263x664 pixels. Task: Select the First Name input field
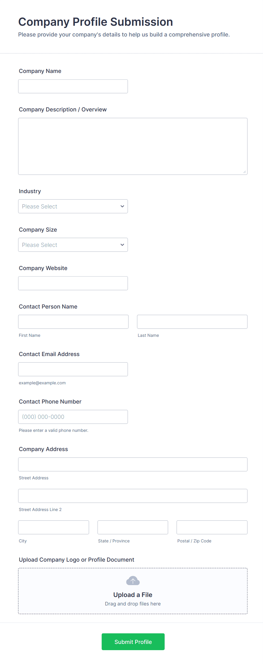73,322
